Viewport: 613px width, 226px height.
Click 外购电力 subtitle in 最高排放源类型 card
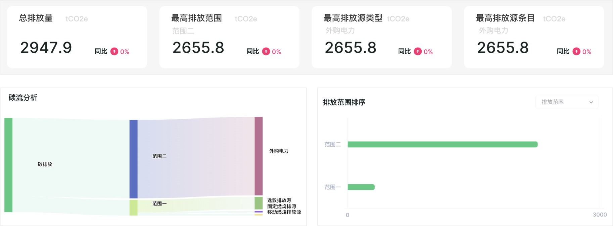point(340,31)
